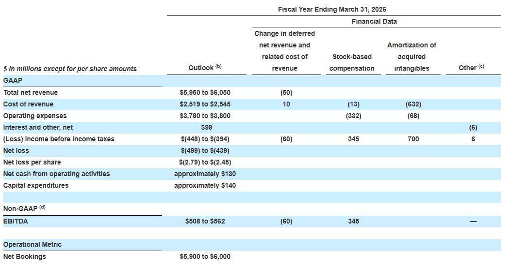
Task: Click the Stock-based compensation column header
Action: pos(352,62)
